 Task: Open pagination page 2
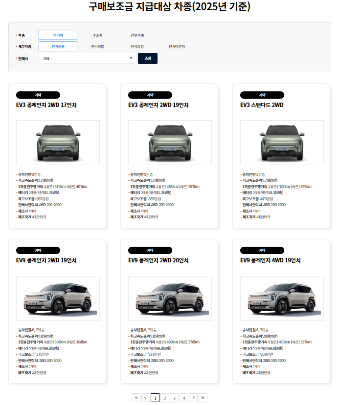coord(165,398)
